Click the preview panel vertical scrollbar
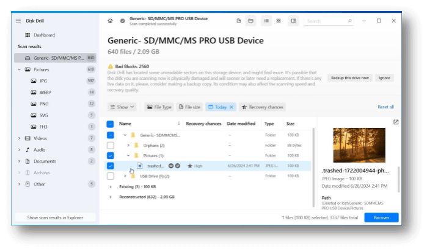The width and height of the screenshot is (427, 251). tap(398, 180)
